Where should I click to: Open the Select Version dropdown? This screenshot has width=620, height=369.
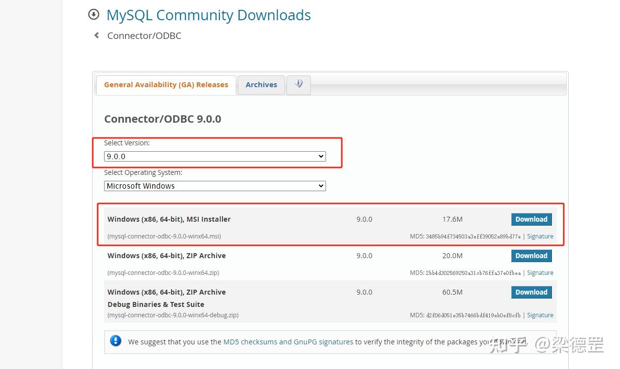(x=215, y=156)
